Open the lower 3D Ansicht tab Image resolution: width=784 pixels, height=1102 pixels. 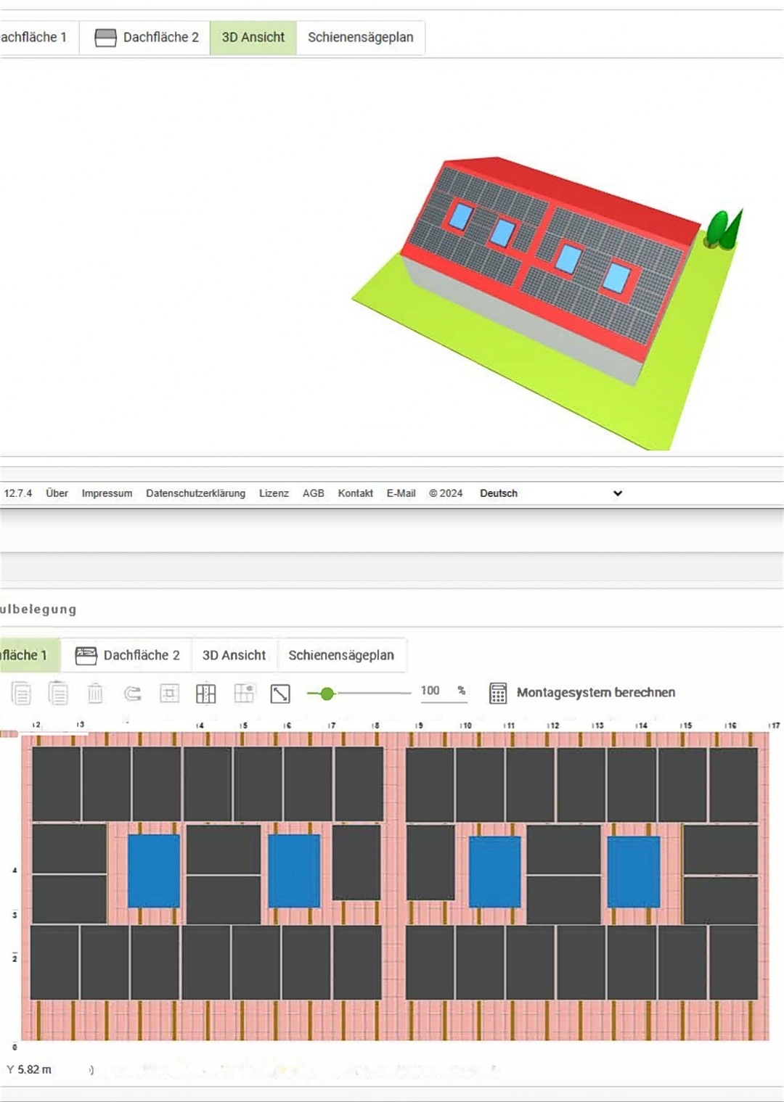[234, 655]
